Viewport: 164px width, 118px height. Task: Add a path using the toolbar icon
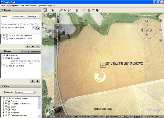pos(65,10)
